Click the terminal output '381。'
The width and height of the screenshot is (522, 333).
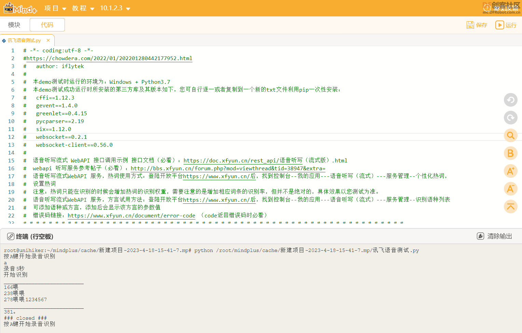[x=10, y=312]
